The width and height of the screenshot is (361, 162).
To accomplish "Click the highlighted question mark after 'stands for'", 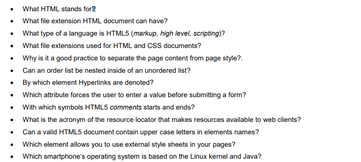I will 94,9.
